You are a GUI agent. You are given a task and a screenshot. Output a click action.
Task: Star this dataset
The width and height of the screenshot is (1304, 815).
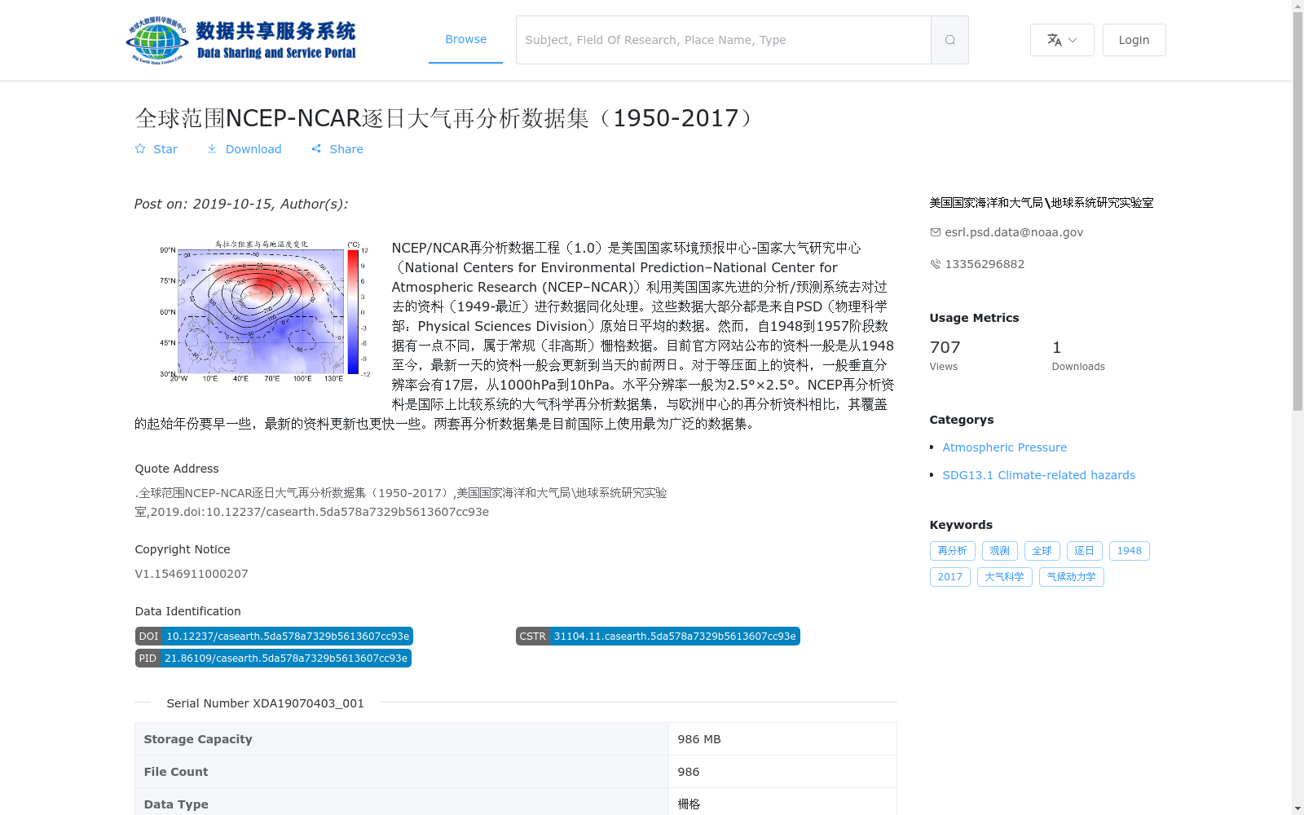click(x=156, y=149)
